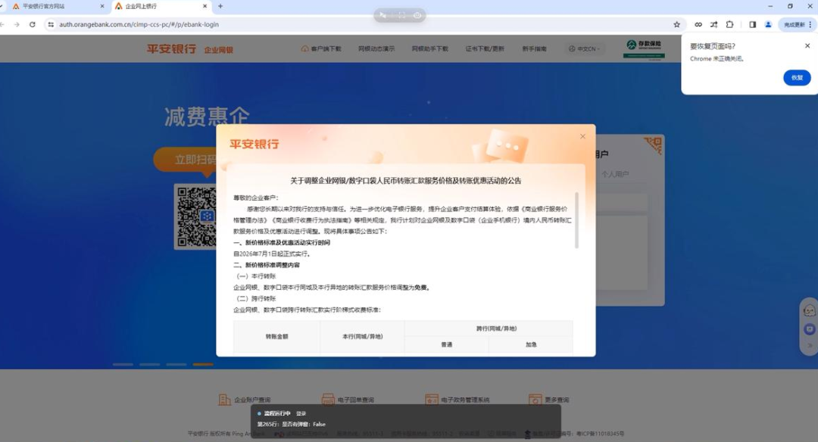Click the fourth (active) carousel indicator
The image size is (818, 442).
(203, 364)
